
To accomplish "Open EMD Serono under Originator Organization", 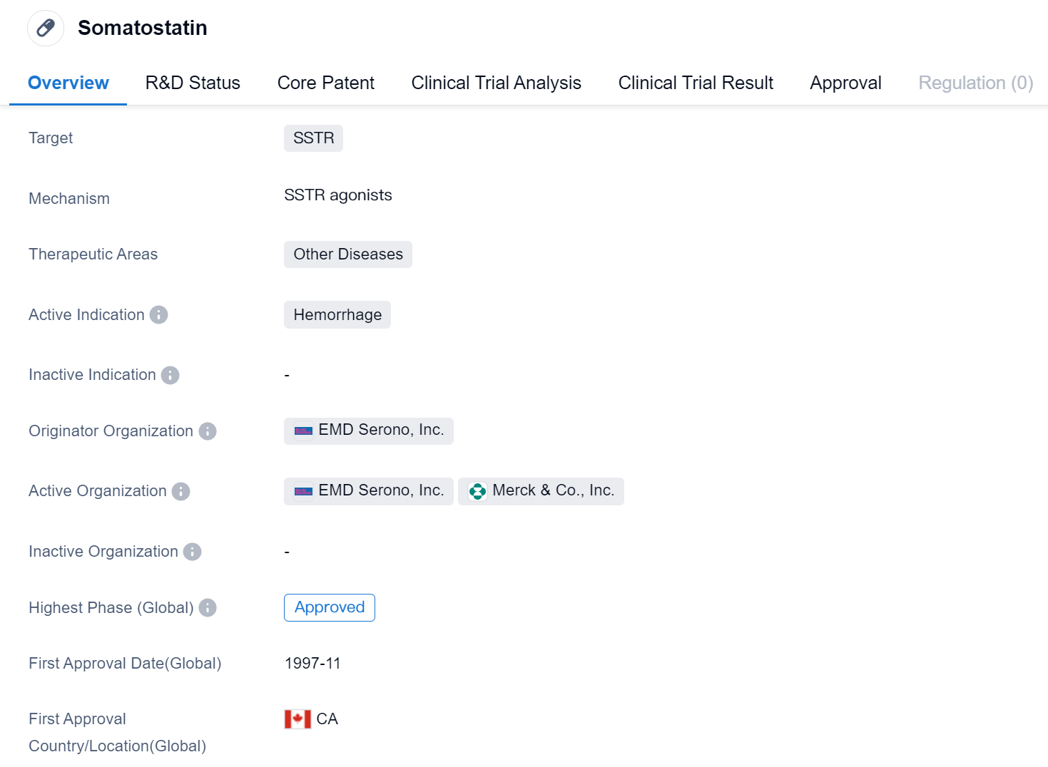I will click(380, 431).
